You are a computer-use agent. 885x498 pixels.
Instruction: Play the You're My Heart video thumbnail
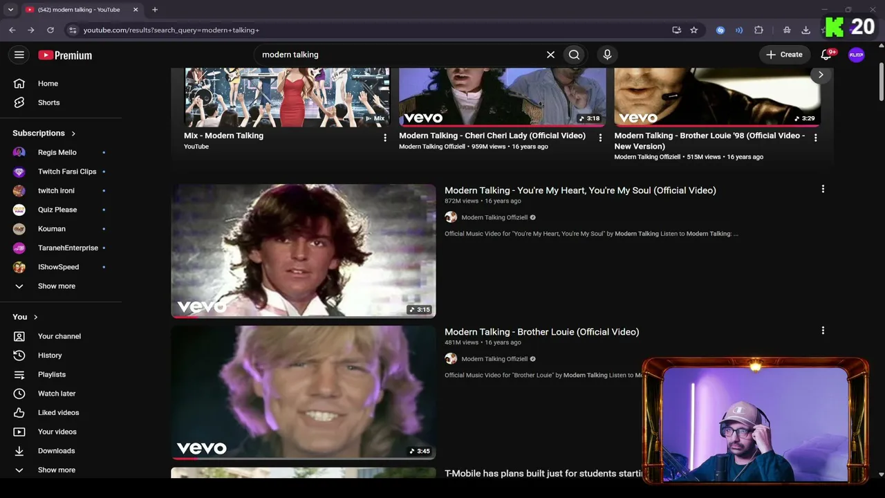[304, 250]
